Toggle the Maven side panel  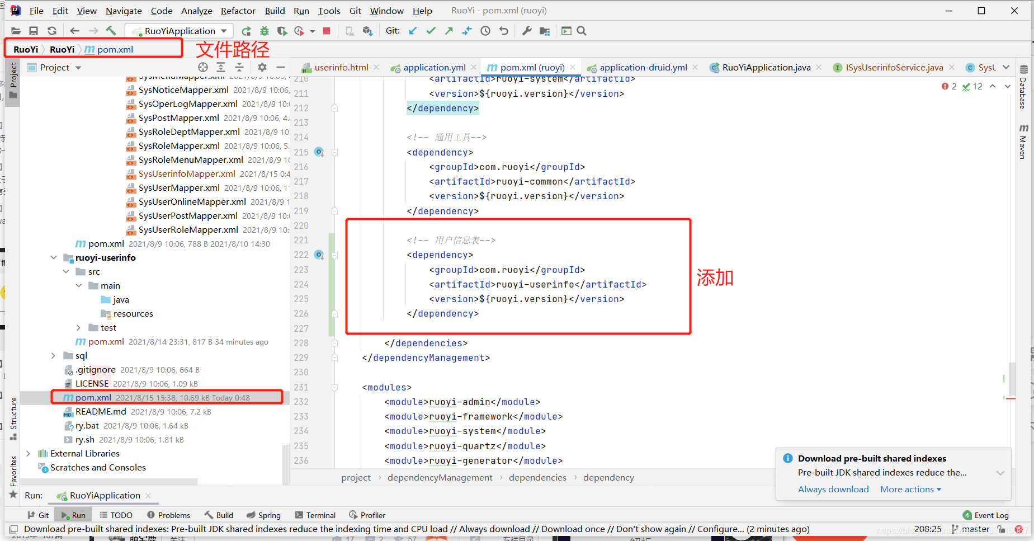point(1023,142)
